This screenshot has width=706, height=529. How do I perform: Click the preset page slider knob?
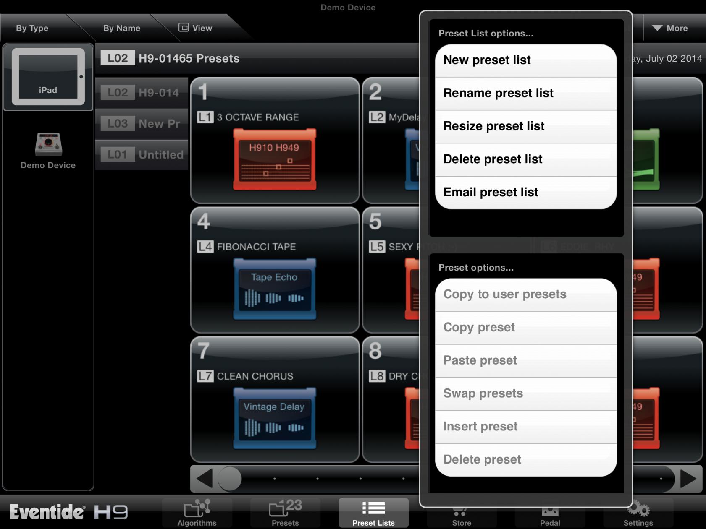pos(230,479)
